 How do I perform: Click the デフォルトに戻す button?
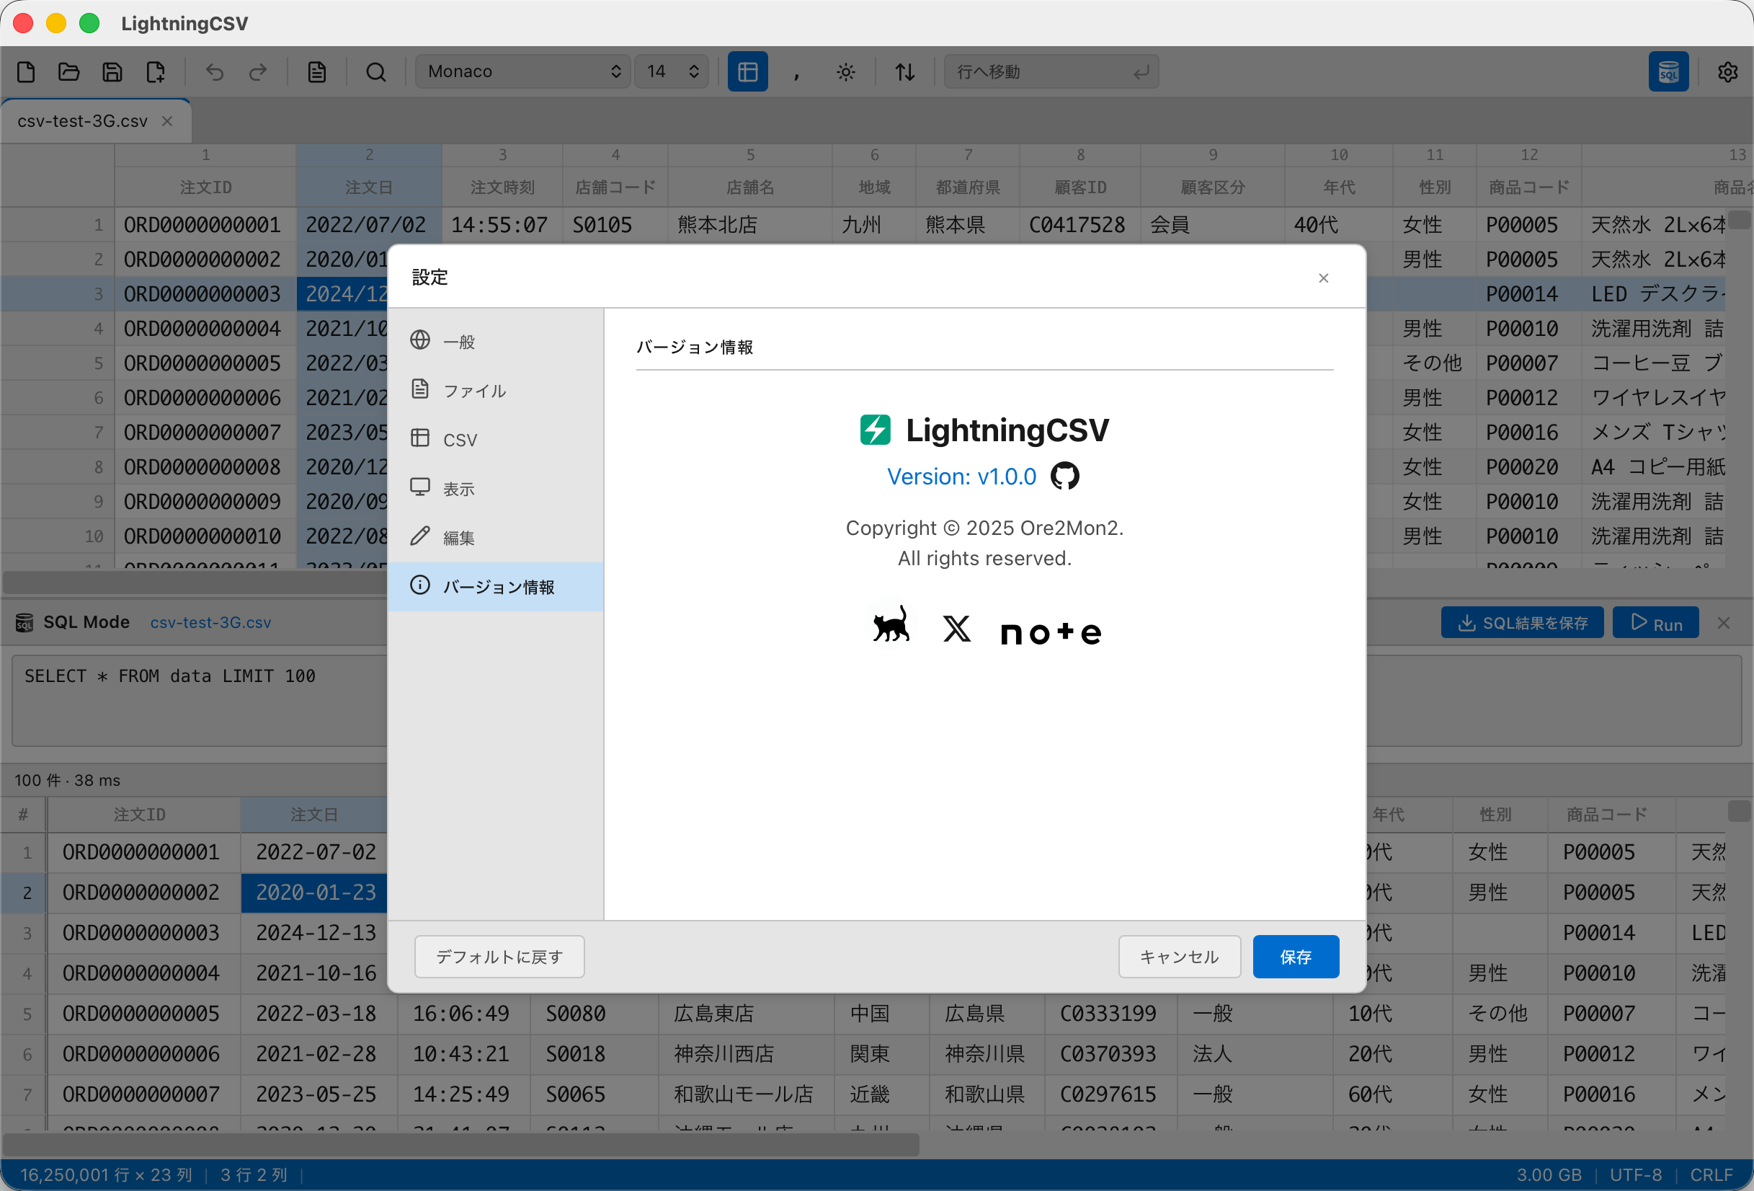(499, 957)
